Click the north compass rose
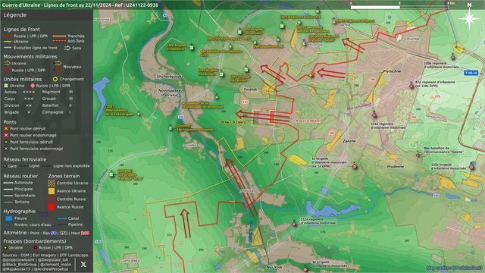Screen dimensions: 485x273 pos(469,18)
